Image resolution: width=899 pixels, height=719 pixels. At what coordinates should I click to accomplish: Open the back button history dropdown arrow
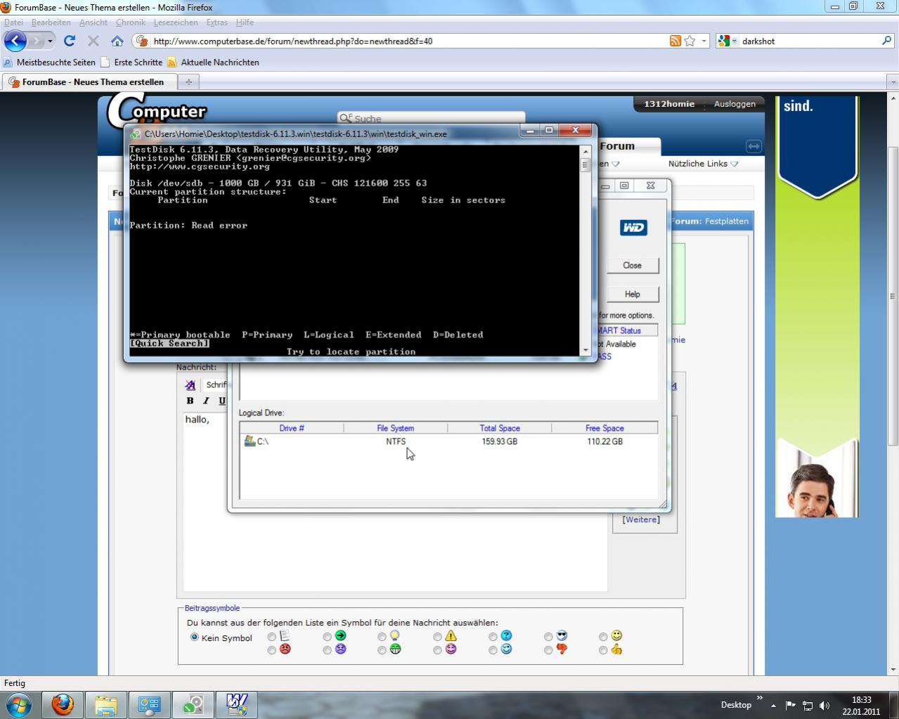click(50, 41)
